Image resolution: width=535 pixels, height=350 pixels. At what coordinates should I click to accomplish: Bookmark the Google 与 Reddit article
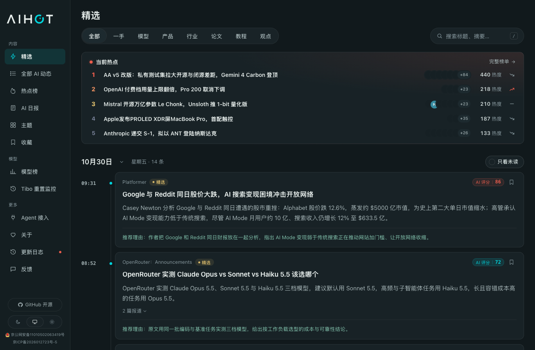[512, 182]
